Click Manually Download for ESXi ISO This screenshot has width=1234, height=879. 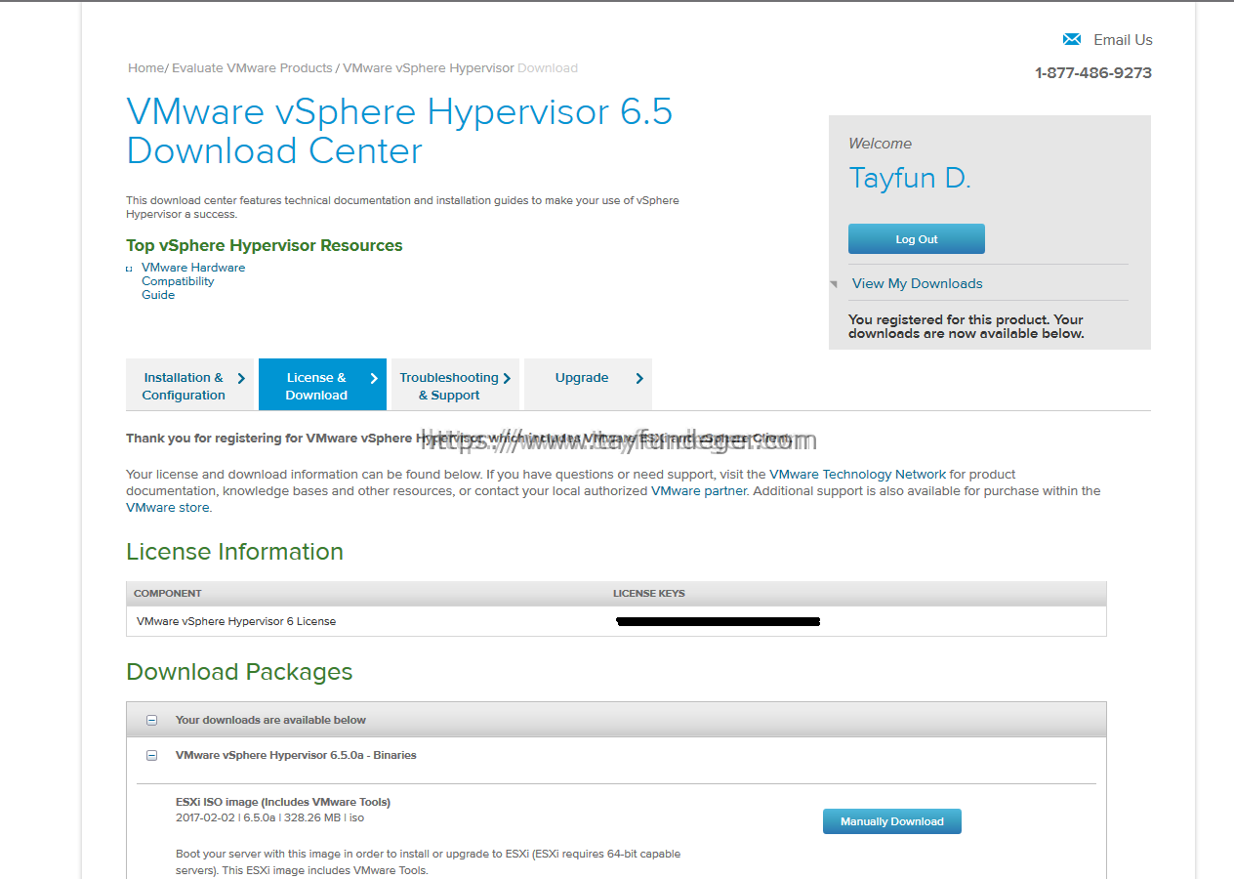tap(892, 821)
